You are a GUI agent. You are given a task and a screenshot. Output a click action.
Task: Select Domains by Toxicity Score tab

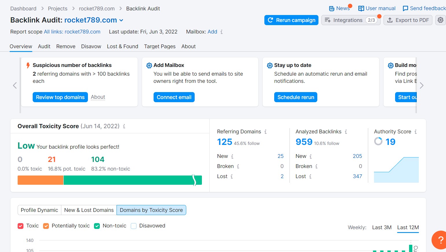(x=151, y=210)
